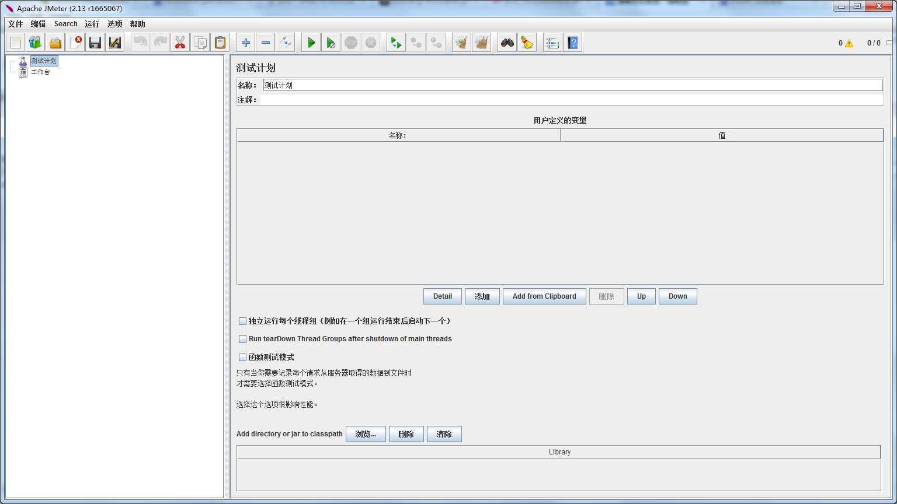
Task: Toggle the 函数测试模式 checkbox
Action: (242, 357)
